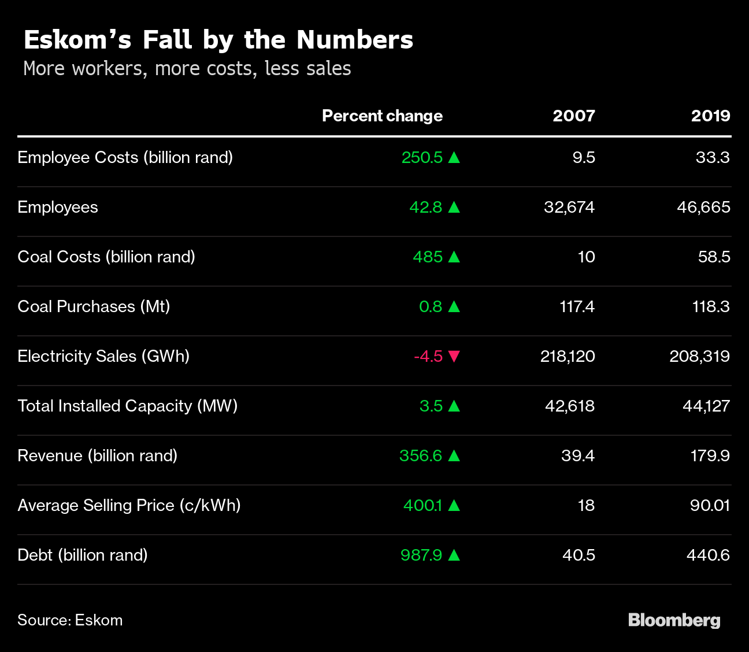This screenshot has height=652, width=749.
Task: Click the up arrow next to 485
Action: point(454,257)
